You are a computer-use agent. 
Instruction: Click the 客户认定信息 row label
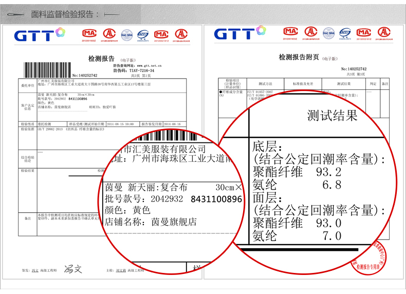[x=28, y=107]
